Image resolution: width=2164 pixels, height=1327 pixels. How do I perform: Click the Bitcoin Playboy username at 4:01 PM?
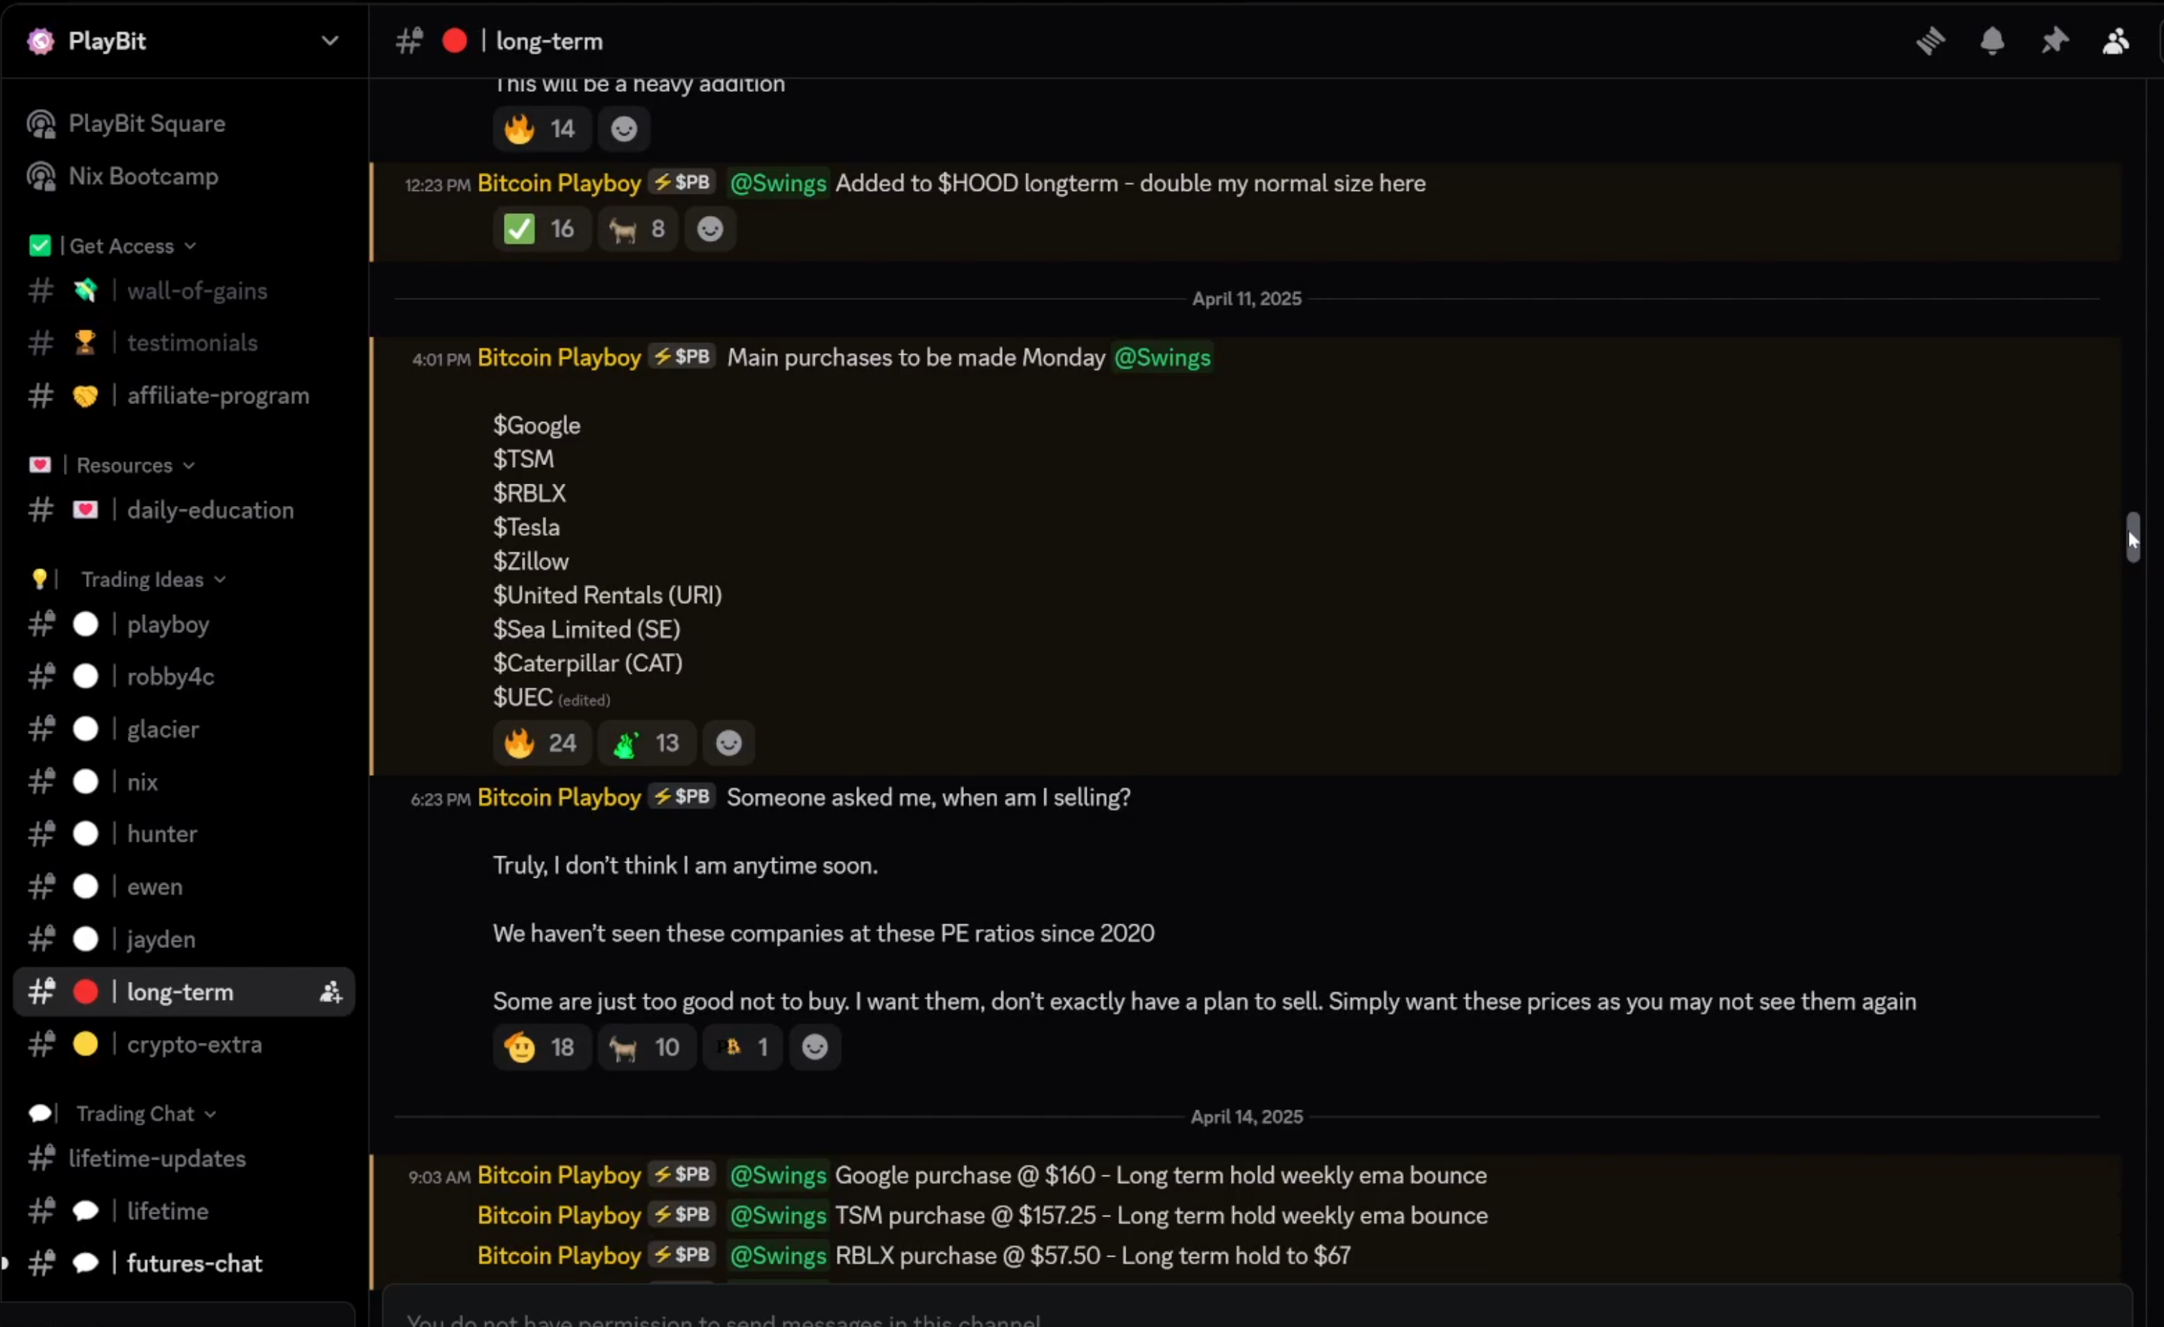[x=558, y=357]
